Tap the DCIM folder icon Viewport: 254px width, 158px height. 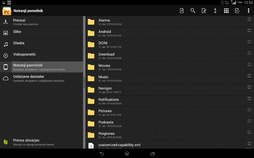tap(91, 44)
